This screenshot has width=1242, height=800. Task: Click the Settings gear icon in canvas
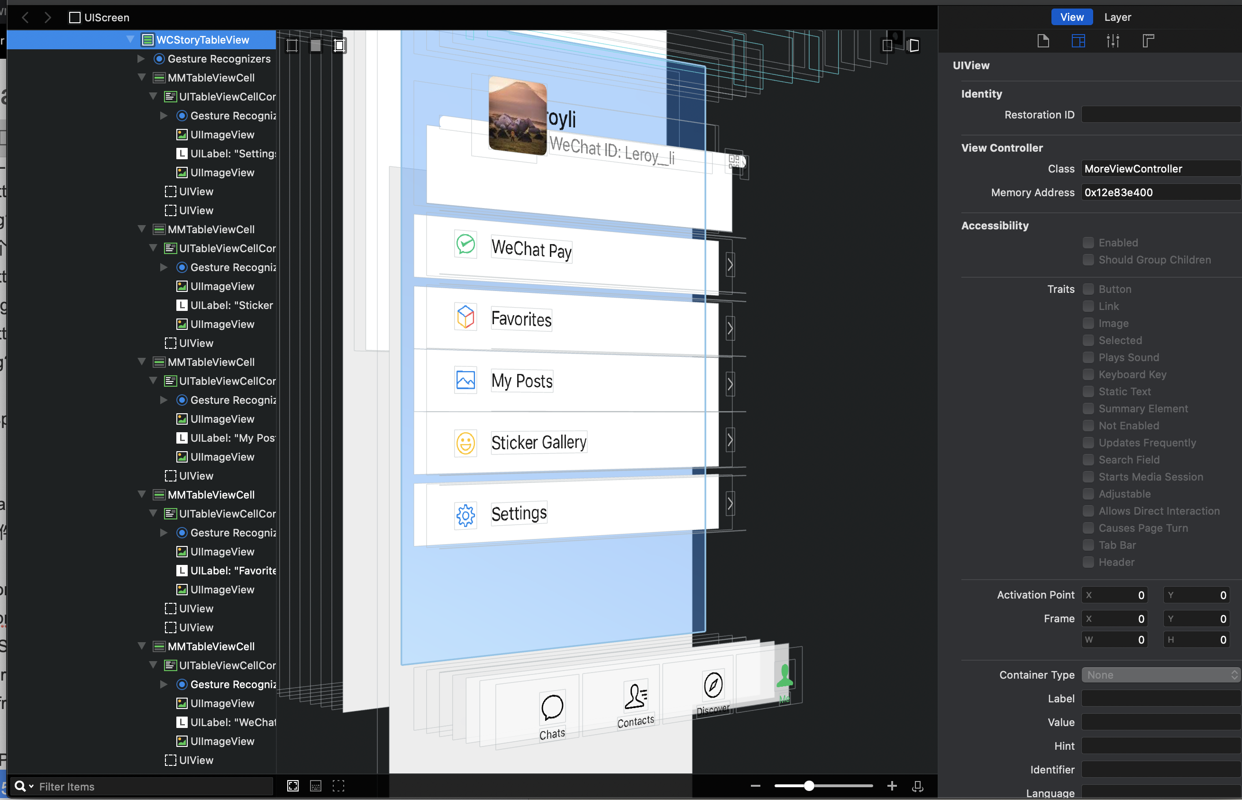coord(466,516)
